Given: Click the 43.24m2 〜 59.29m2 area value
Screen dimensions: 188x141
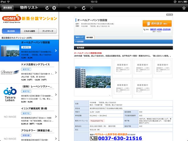Looking at the screenshot, I should pos(98,115).
